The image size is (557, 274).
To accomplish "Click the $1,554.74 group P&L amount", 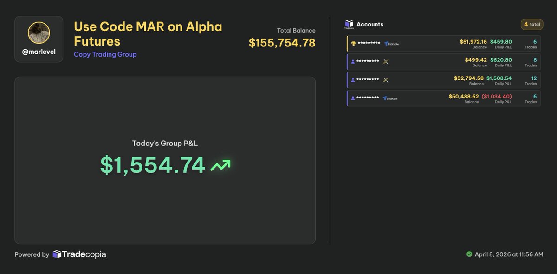I will pyautogui.click(x=153, y=165).
